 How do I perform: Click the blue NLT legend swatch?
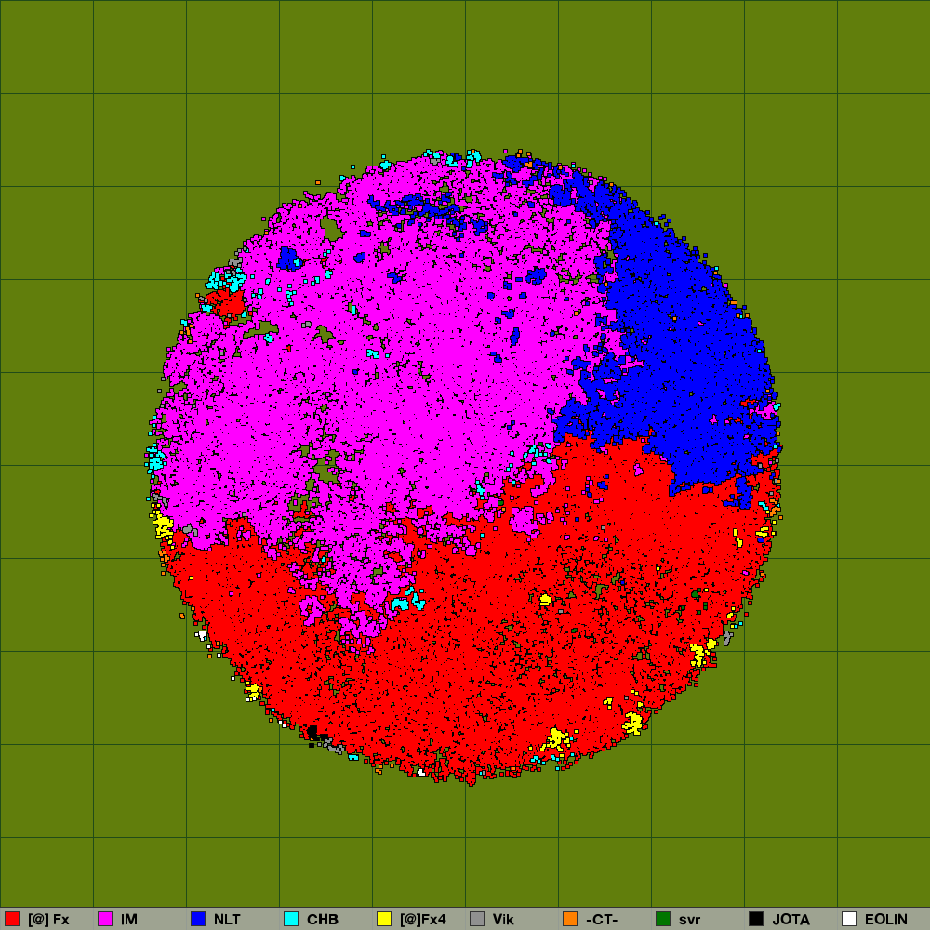[x=198, y=919]
